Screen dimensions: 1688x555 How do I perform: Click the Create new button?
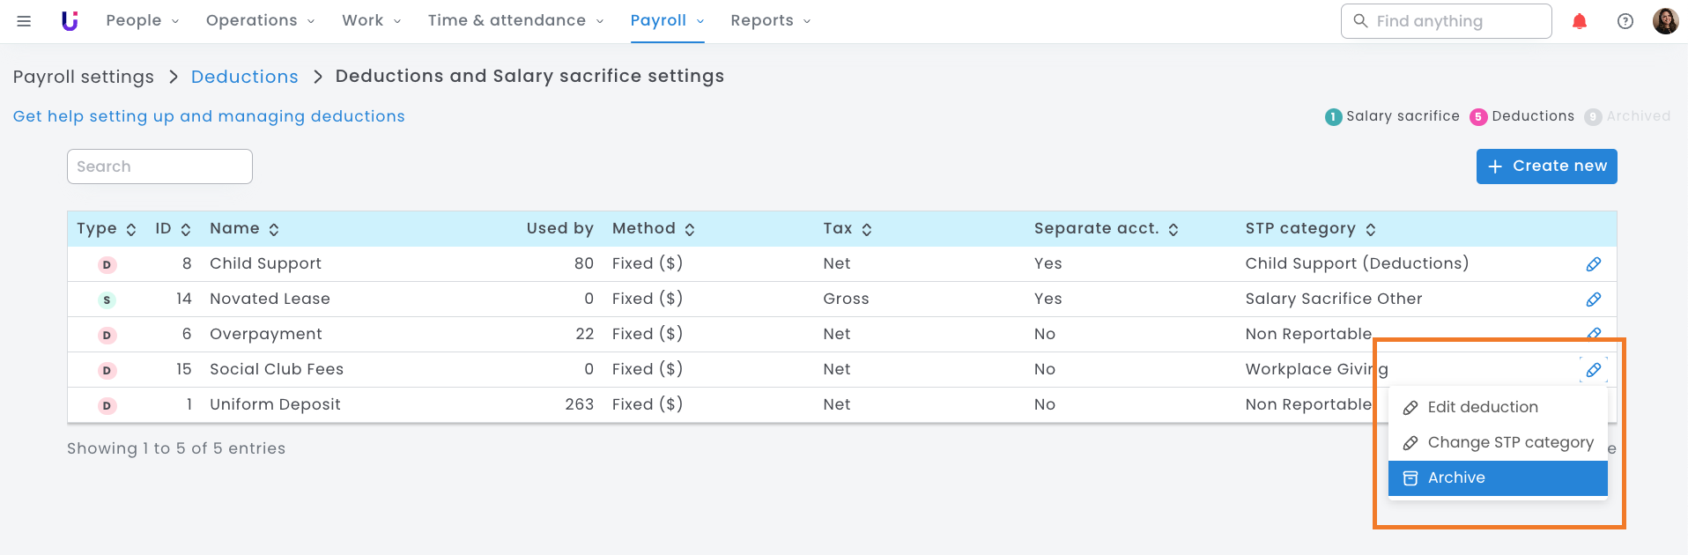1546,166
